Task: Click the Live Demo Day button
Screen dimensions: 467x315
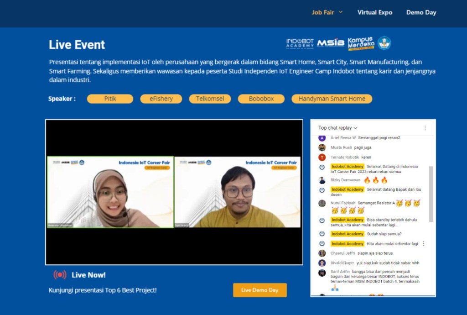Action: coord(259,290)
